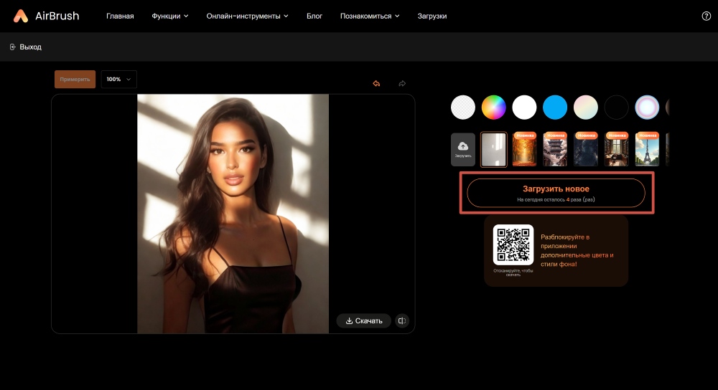The width and height of the screenshot is (718, 390).
Task: Select the library room background thumbnail
Action: click(616, 150)
